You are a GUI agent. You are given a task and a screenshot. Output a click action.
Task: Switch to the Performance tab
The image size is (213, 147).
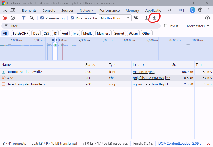tap(109, 10)
